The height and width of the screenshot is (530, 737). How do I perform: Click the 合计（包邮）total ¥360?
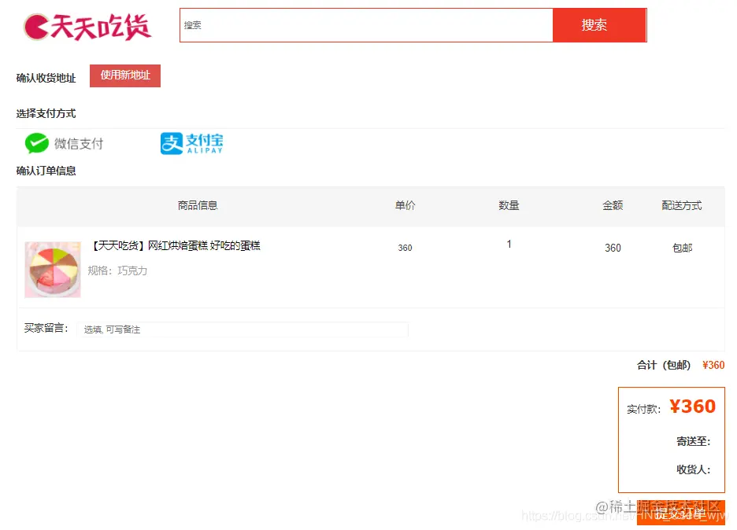(713, 365)
